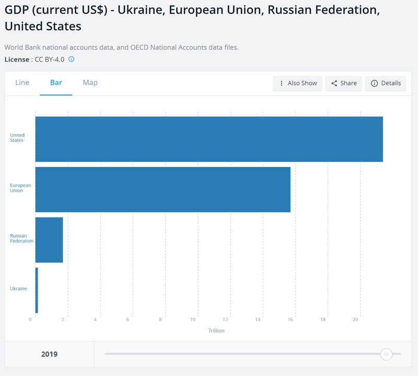Click the Ukraine axis label
Image resolution: width=418 pixels, height=376 pixels.
[x=18, y=289]
